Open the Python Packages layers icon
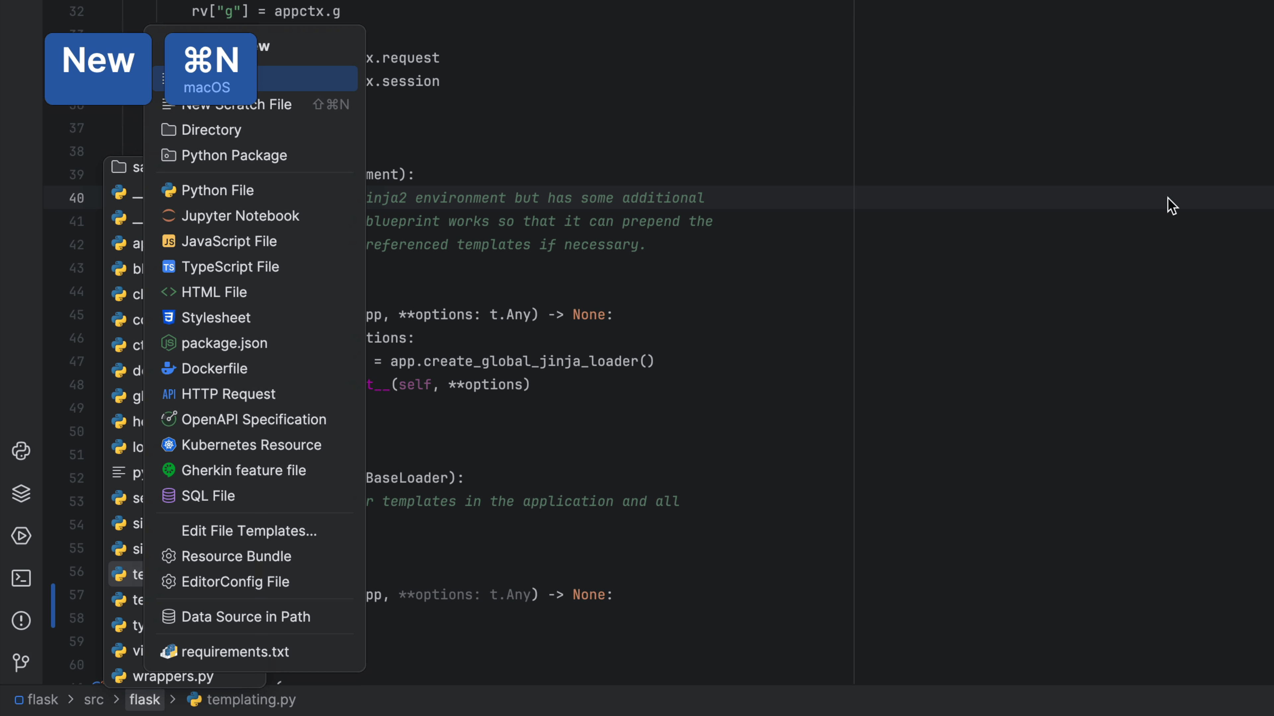 [21, 493]
